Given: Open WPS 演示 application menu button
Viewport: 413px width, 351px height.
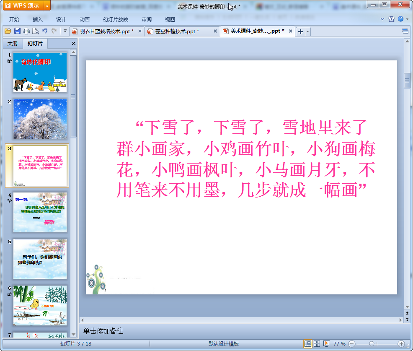Looking at the screenshot, I should [x=23, y=5].
